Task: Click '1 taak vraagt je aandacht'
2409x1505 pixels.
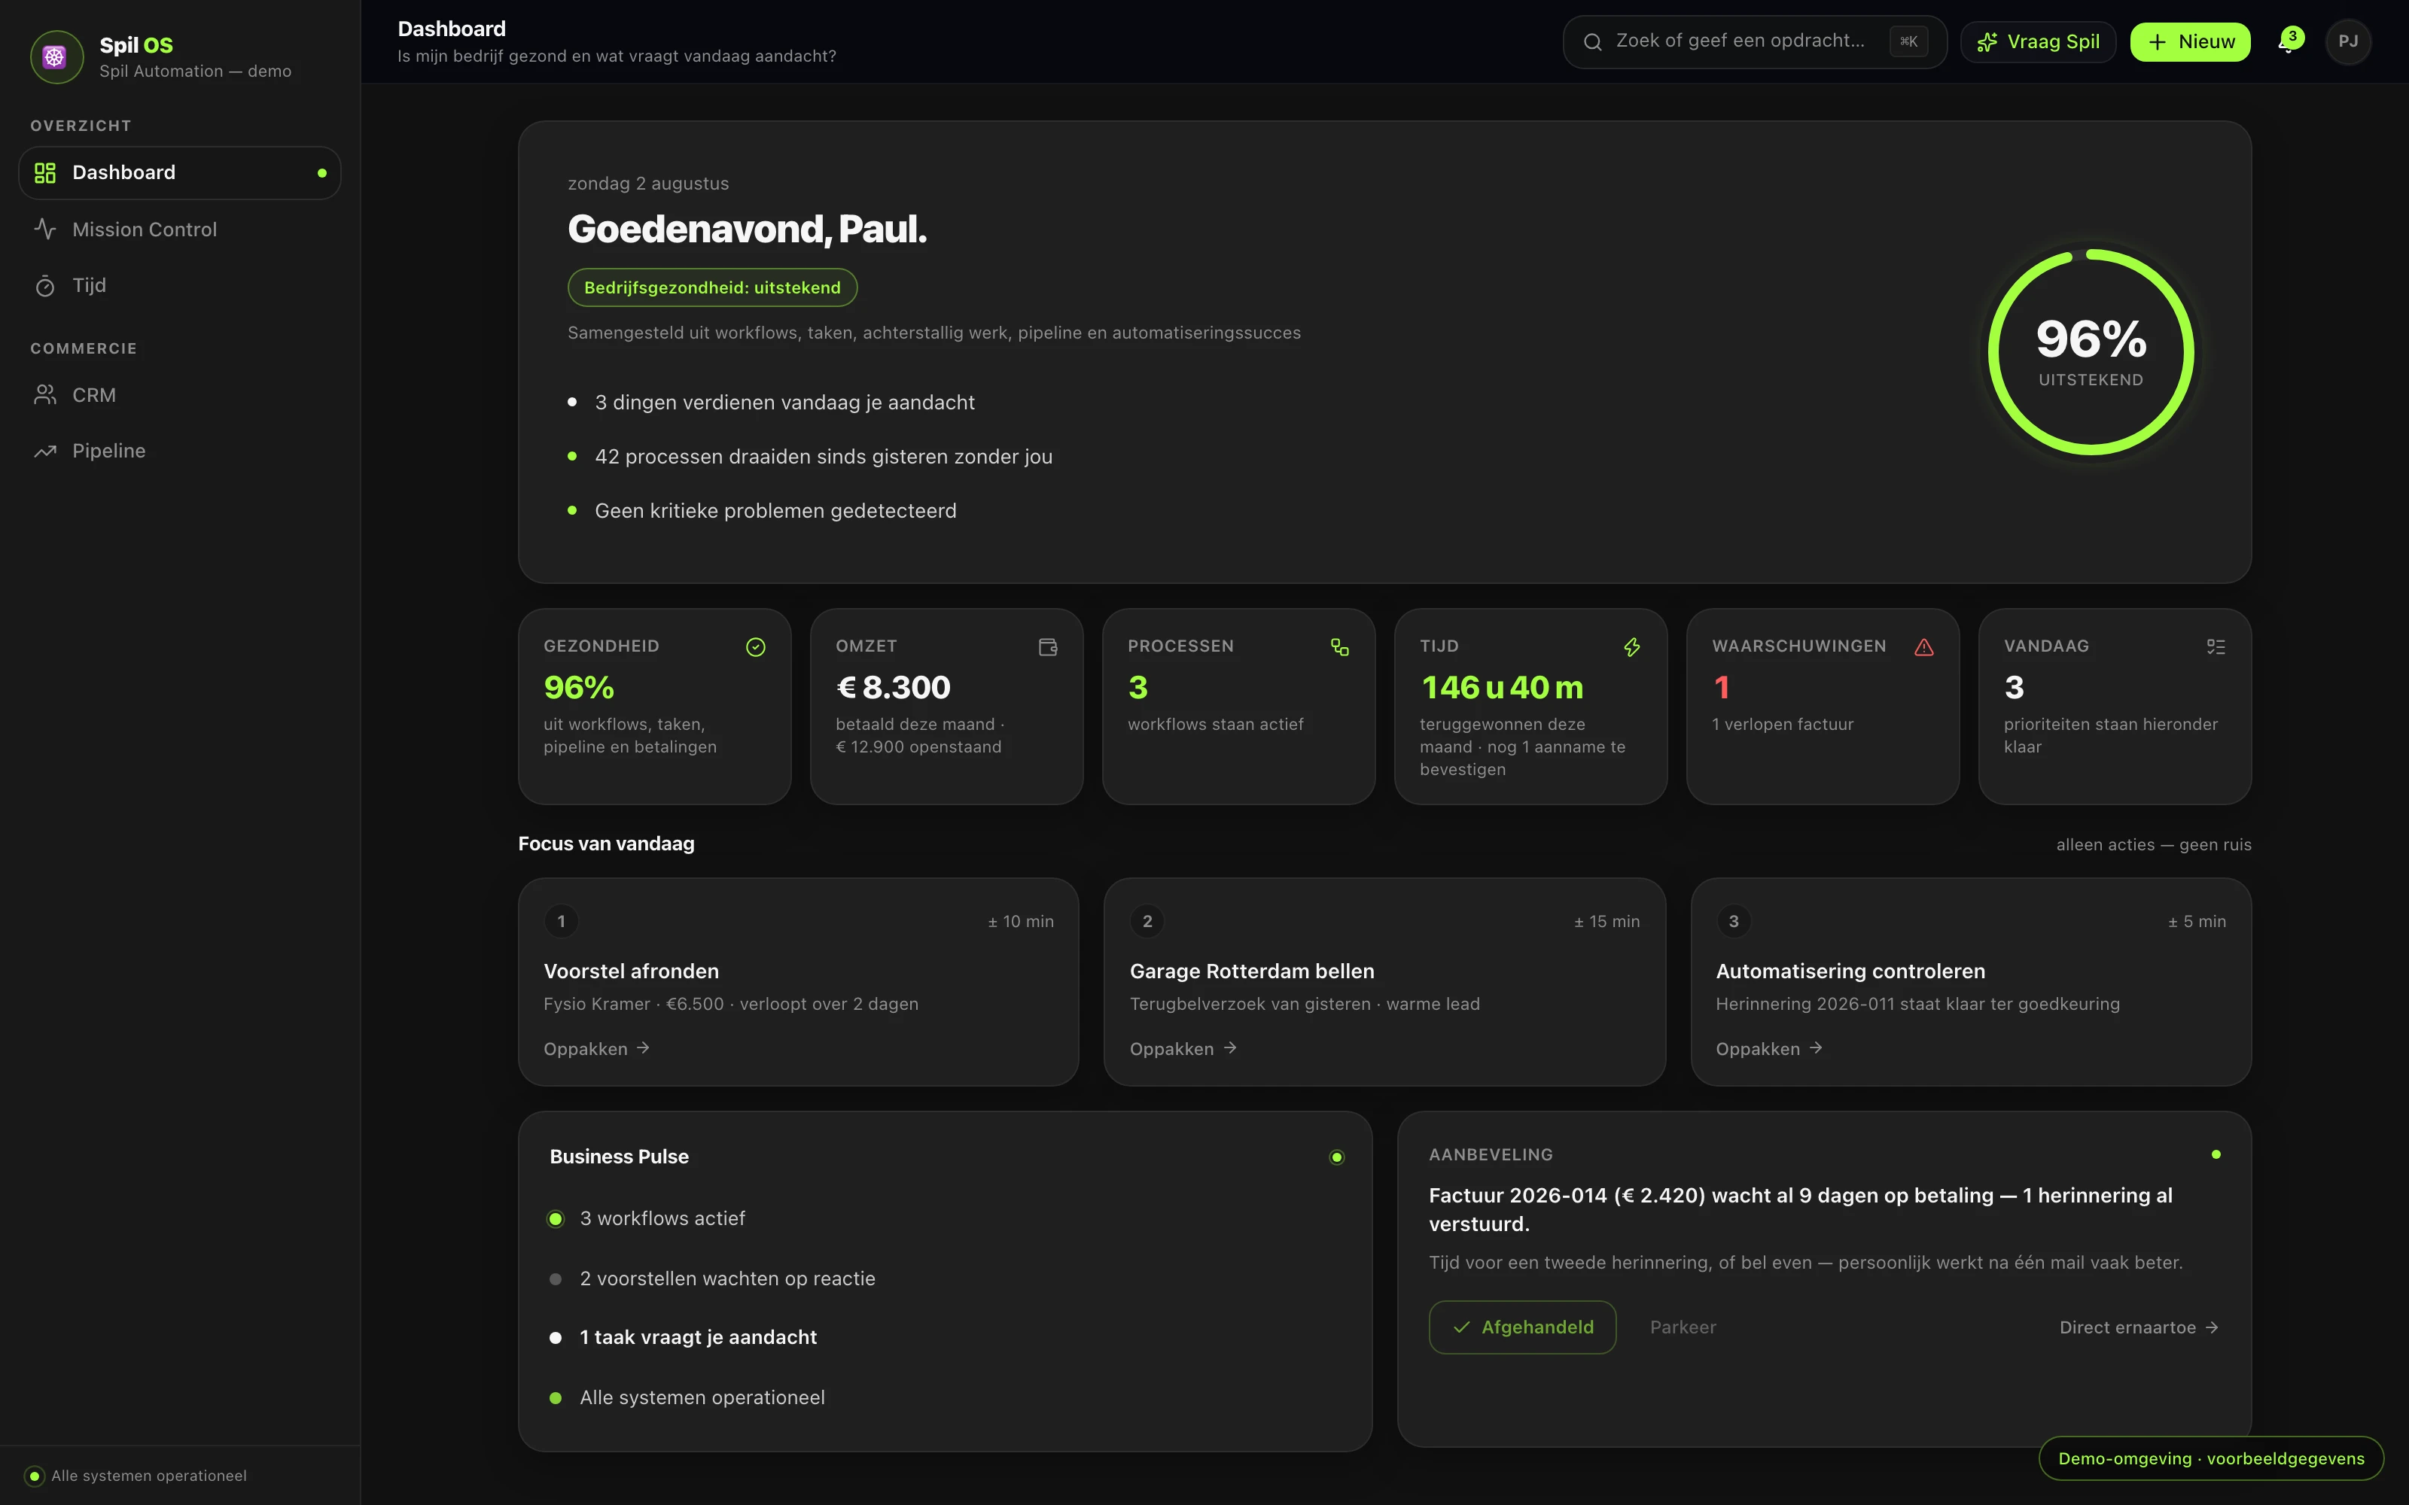Action: (x=698, y=1336)
